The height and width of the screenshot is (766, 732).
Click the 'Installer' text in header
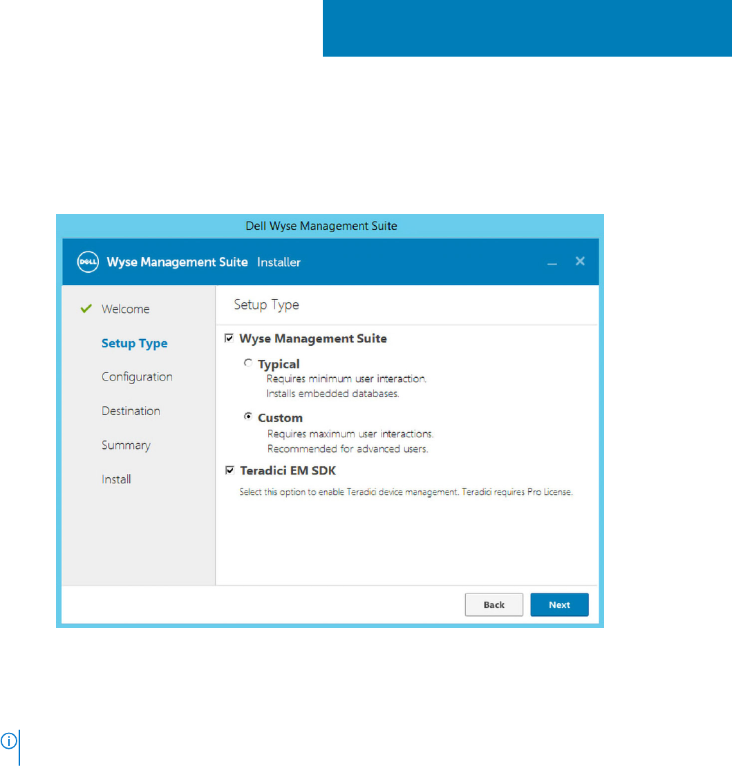(279, 262)
